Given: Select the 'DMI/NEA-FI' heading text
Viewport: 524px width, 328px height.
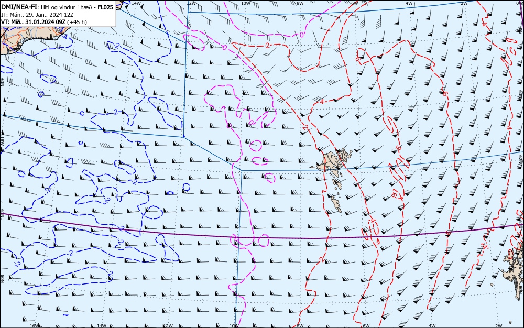Looking at the screenshot, I should (x=19, y=7).
